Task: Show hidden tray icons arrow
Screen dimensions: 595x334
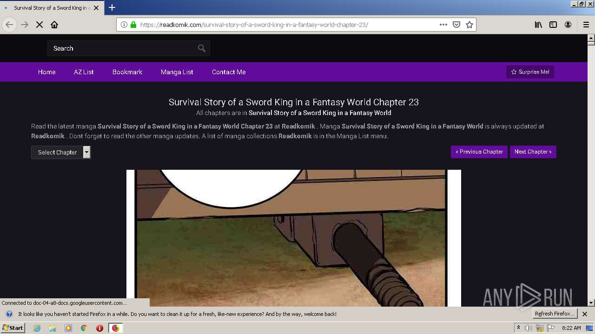Action: point(518,328)
